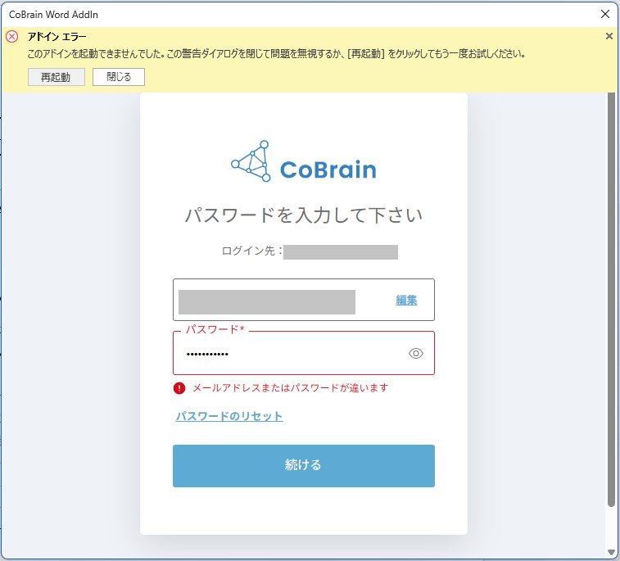Click the scrollbar down arrow

pyautogui.click(x=611, y=552)
